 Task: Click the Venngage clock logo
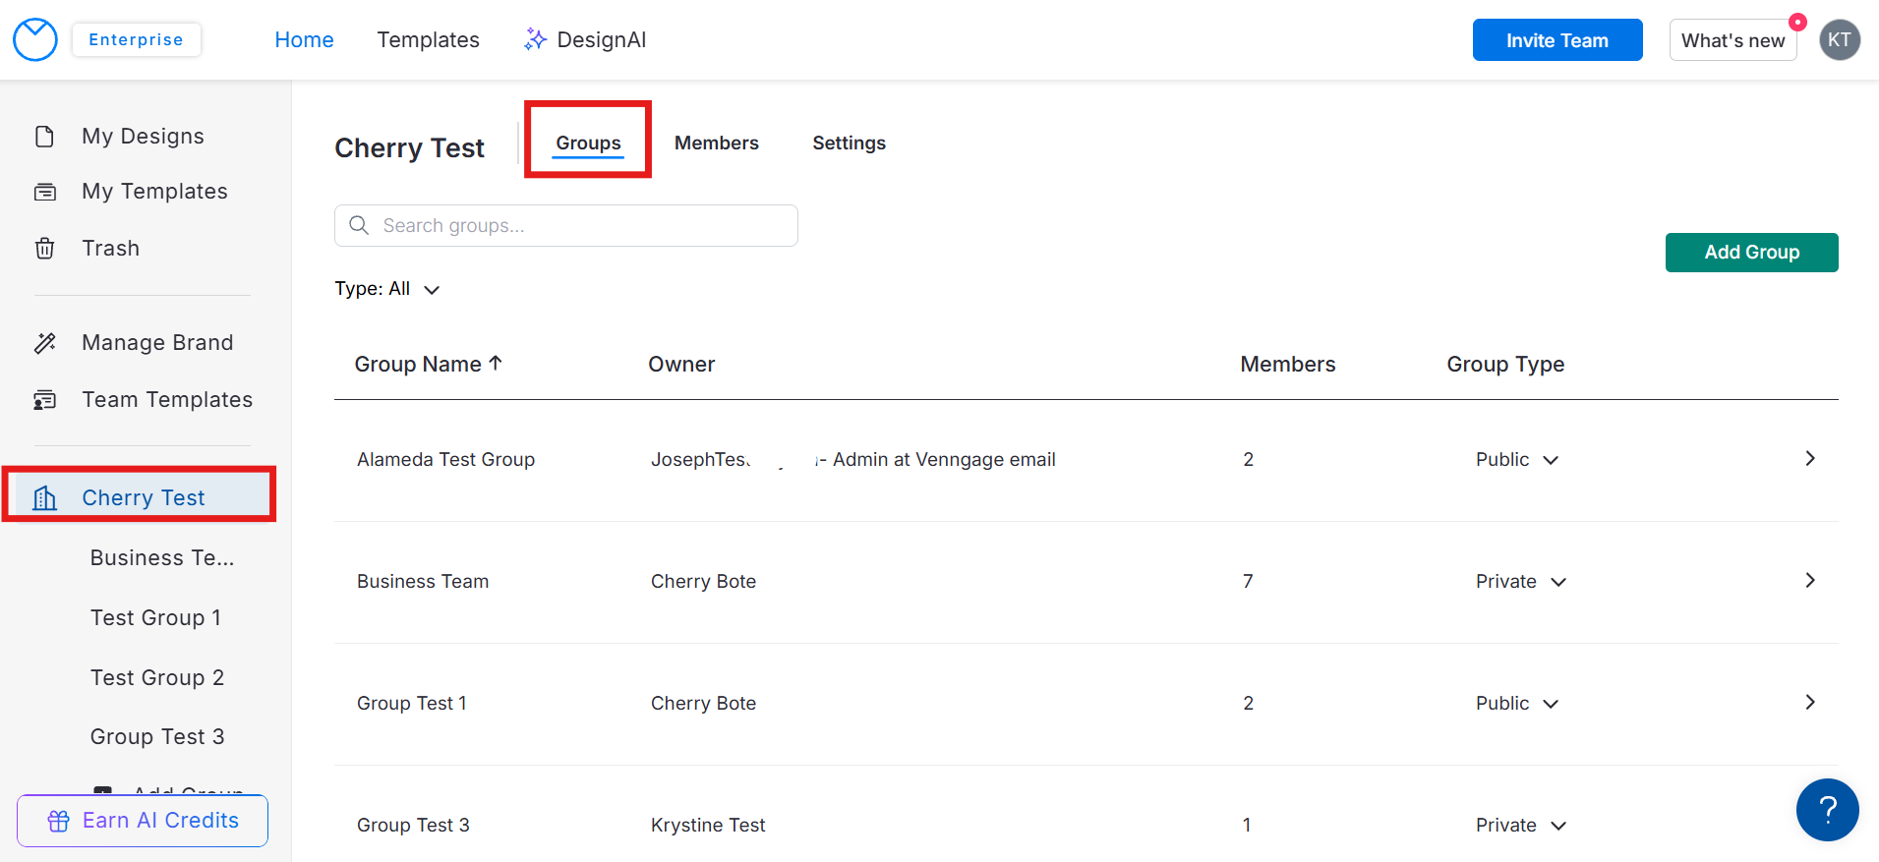(x=35, y=39)
